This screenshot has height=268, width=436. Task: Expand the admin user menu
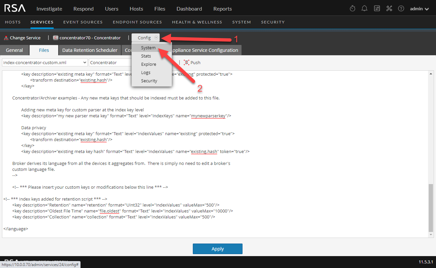tap(421, 9)
